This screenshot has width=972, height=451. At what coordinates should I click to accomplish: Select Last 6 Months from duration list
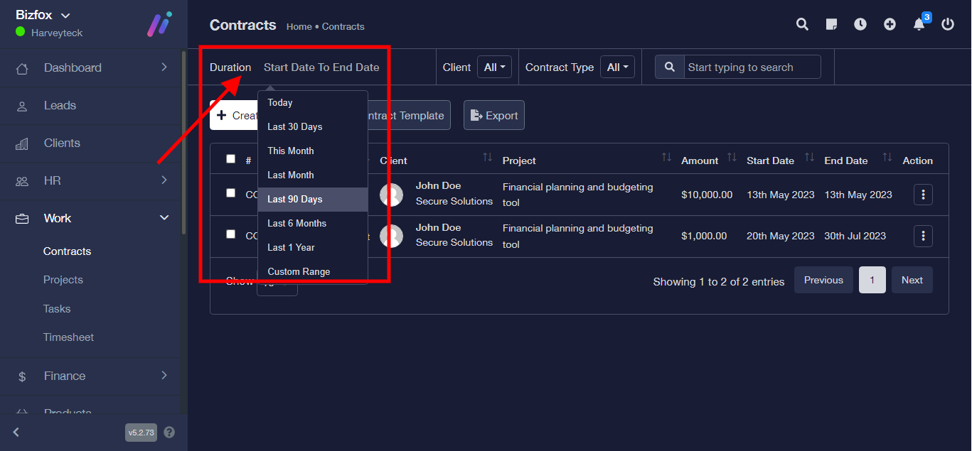pyautogui.click(x=297, y=223)
